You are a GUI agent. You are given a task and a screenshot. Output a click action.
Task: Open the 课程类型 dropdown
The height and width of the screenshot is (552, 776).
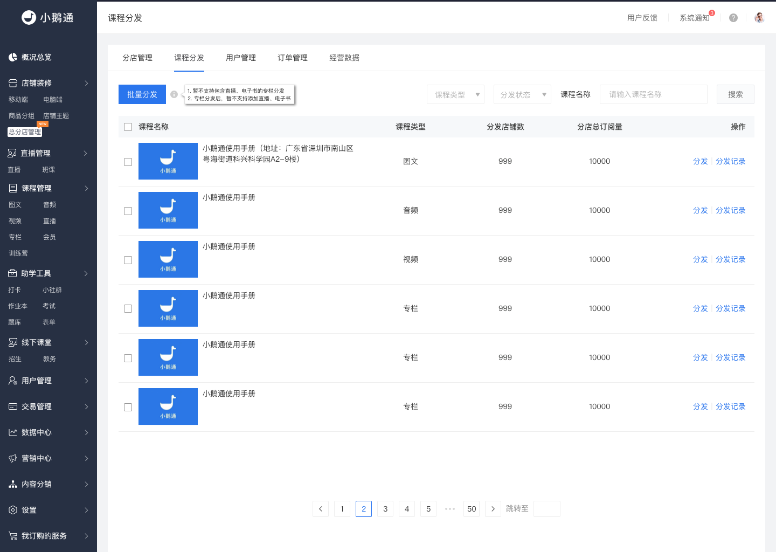455,94
